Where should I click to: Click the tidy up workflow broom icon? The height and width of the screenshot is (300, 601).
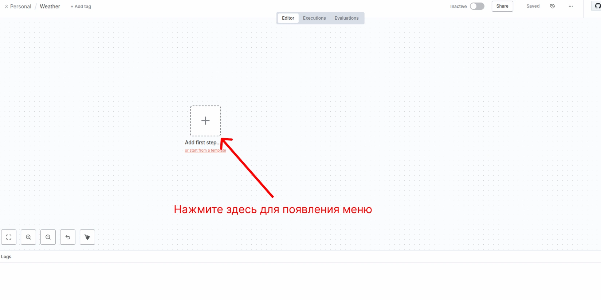pos(87,237)
